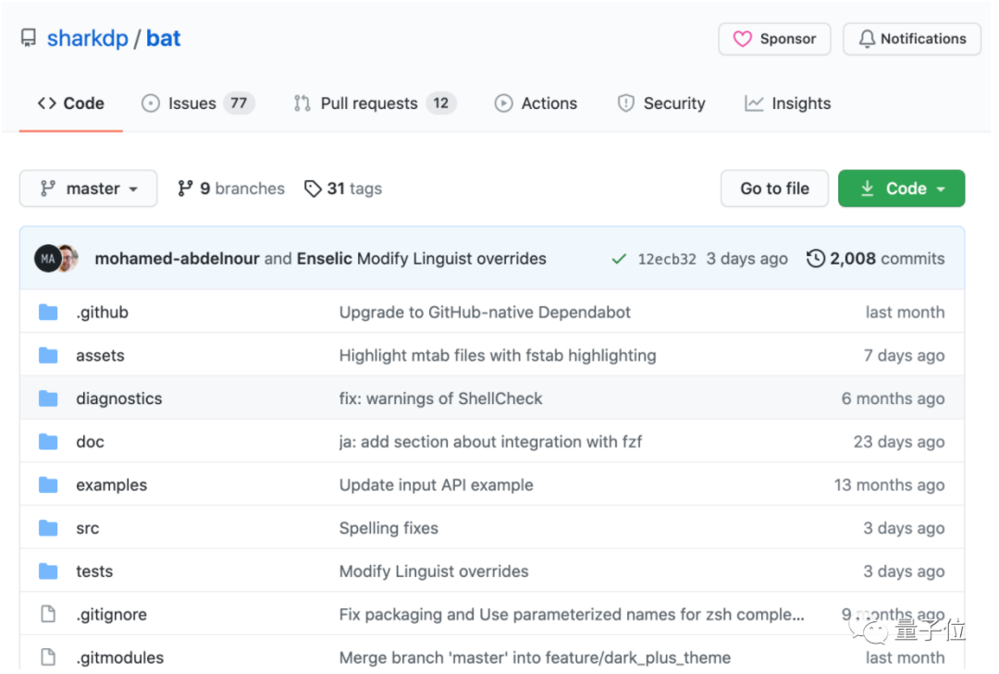Open the examples folder

coord(112,485)
